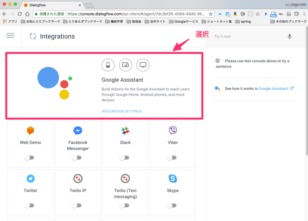Close the Dialogflow tab
308x221 pixels.
(x=79, y=5)
